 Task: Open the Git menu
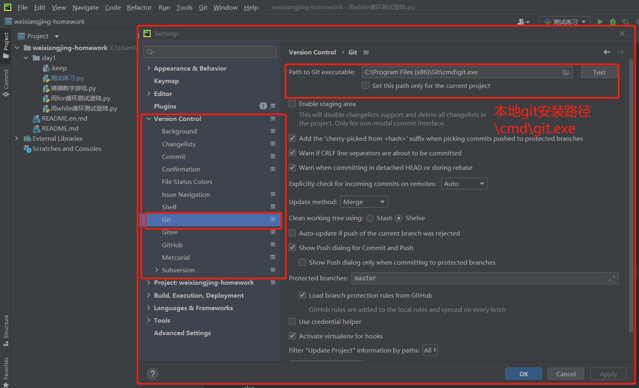[x=203, y=7]
